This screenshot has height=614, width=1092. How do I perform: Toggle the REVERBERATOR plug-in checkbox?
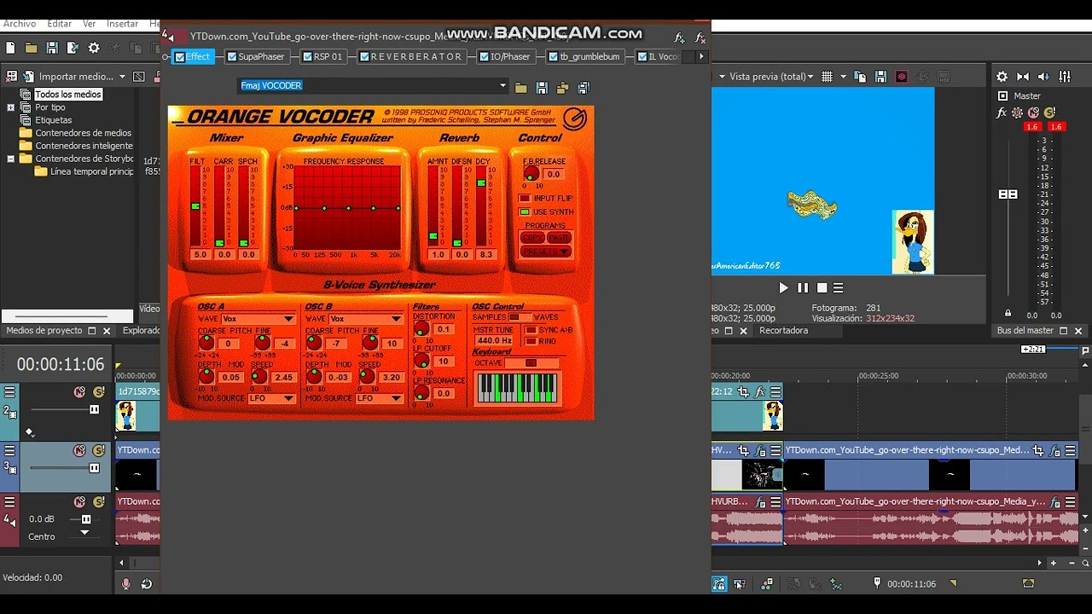coord(364,57)
